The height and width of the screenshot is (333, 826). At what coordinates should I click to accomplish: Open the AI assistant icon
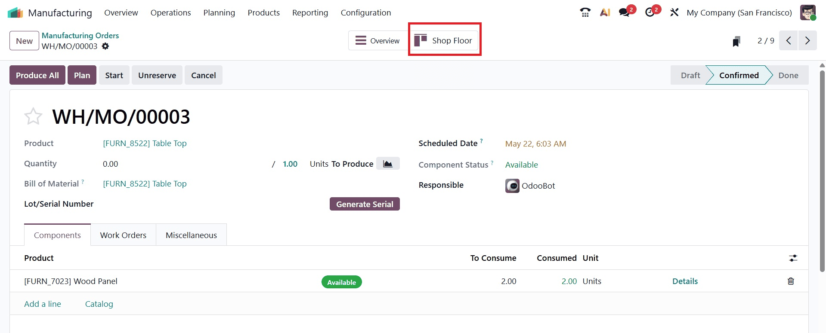605,12
